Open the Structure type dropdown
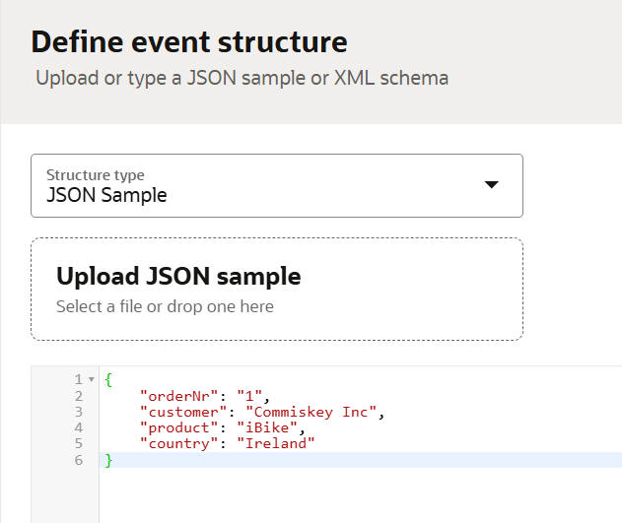This screenshot has width=622, height=523. click(x=276, y=185)
